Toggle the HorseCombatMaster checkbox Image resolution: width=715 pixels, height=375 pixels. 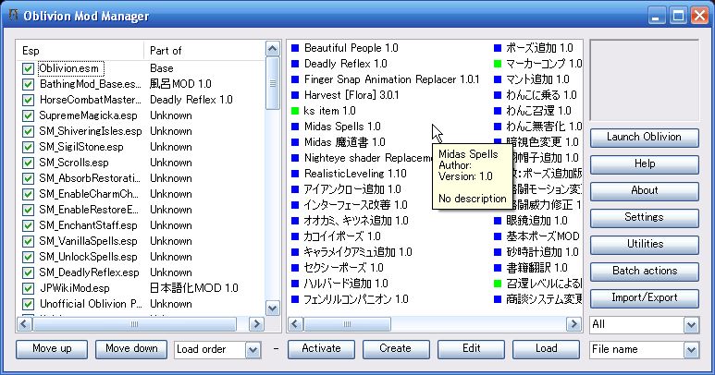tap(28, 100)
